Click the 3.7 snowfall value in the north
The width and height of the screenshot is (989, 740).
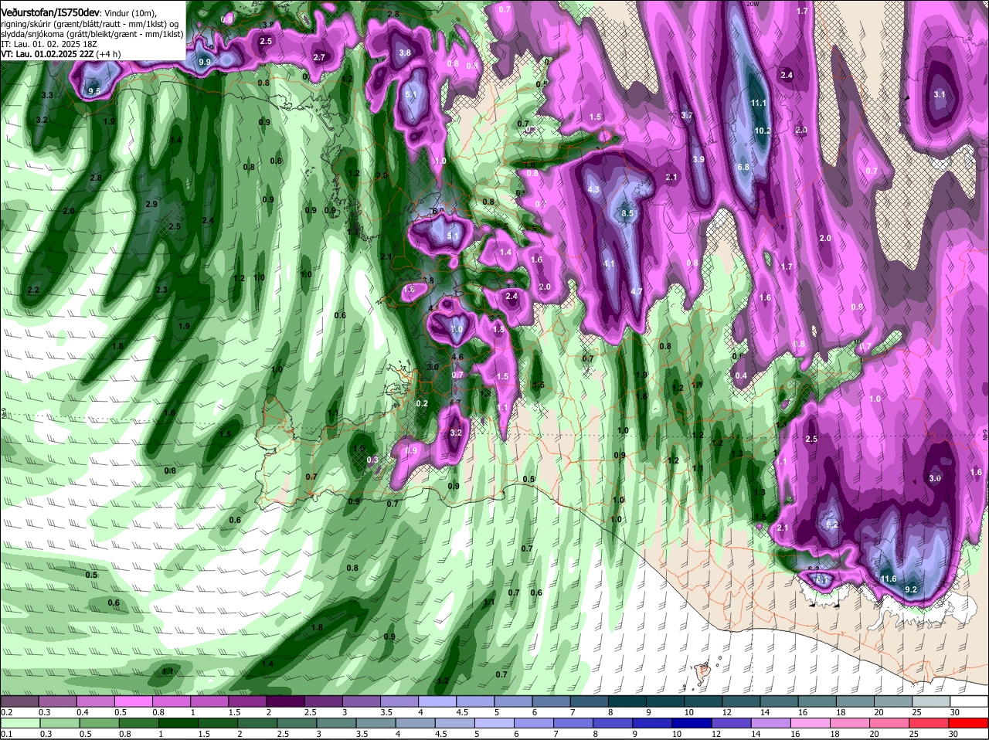tap(686, 115)
